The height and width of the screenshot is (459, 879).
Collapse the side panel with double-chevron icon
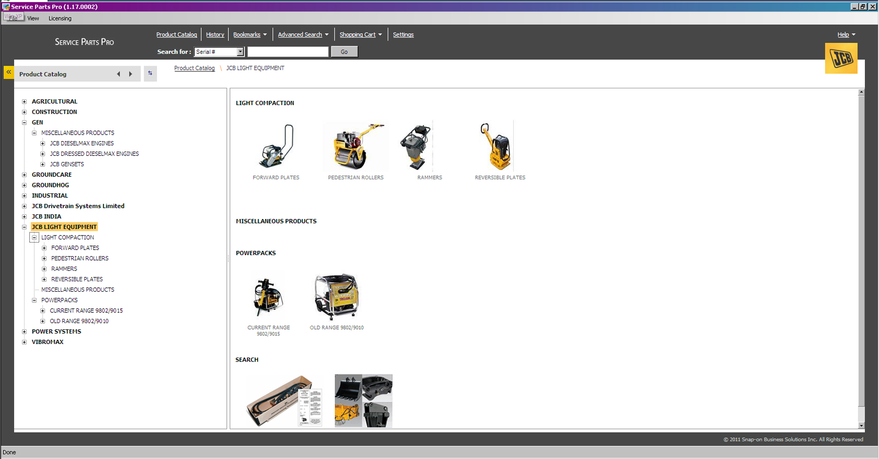coord(9,72)
